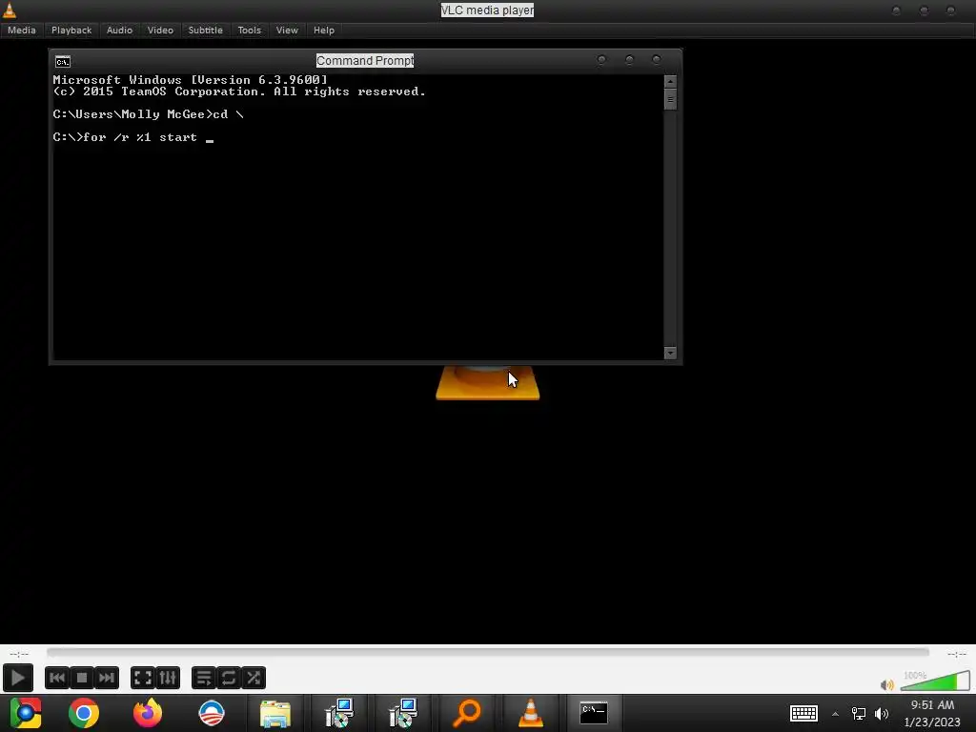
Task: Launch Google Chrome from taskbar
Action: tap(84, 713)
